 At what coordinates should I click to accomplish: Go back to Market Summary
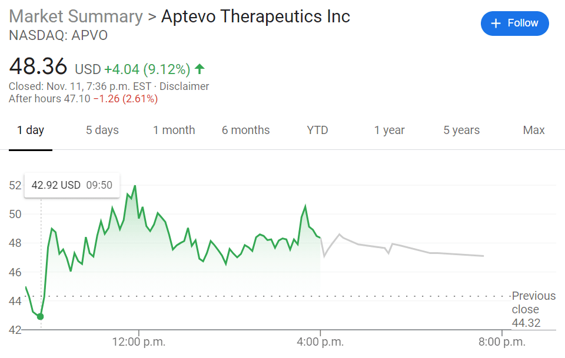coord(75,16)
